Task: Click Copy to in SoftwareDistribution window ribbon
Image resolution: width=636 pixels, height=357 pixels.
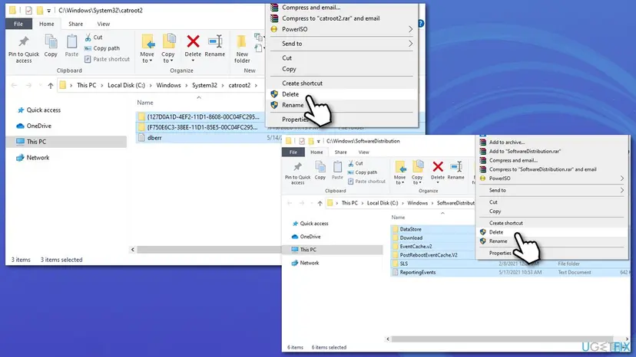Action: tap(417, 173)
